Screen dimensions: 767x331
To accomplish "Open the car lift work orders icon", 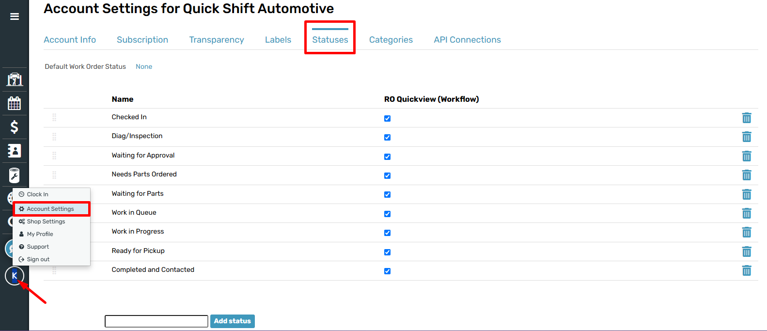I will coord(15,79).
